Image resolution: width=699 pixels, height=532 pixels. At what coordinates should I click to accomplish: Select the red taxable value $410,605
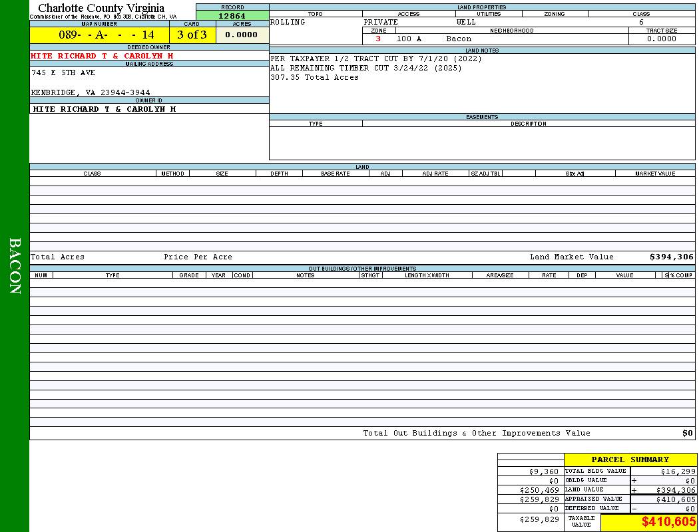pos(668,522)
